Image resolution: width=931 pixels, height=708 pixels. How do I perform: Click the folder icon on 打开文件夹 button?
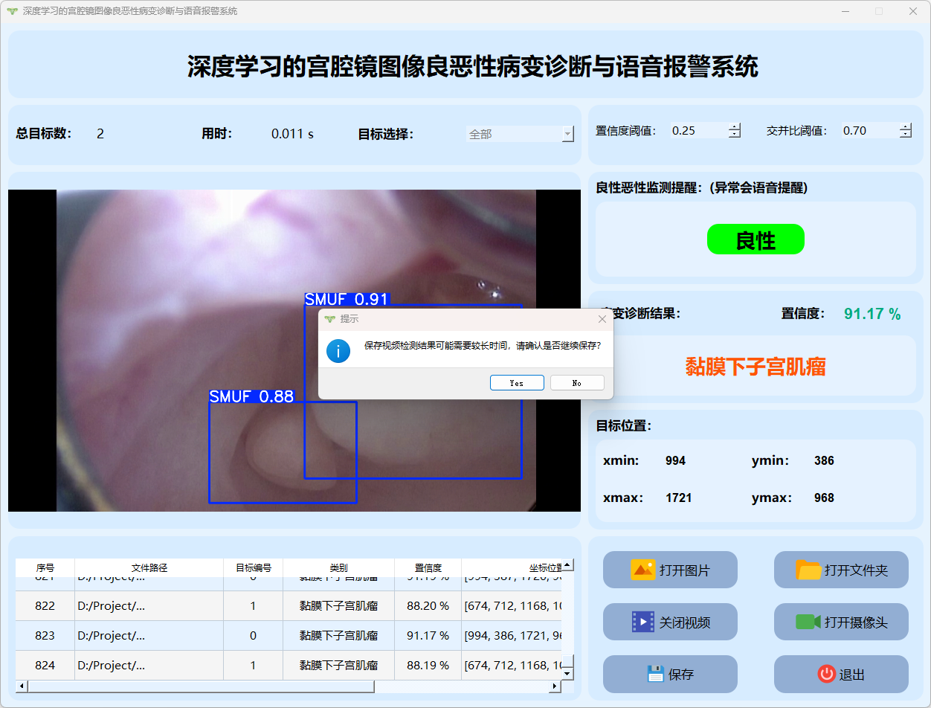[x=808, y=570]
